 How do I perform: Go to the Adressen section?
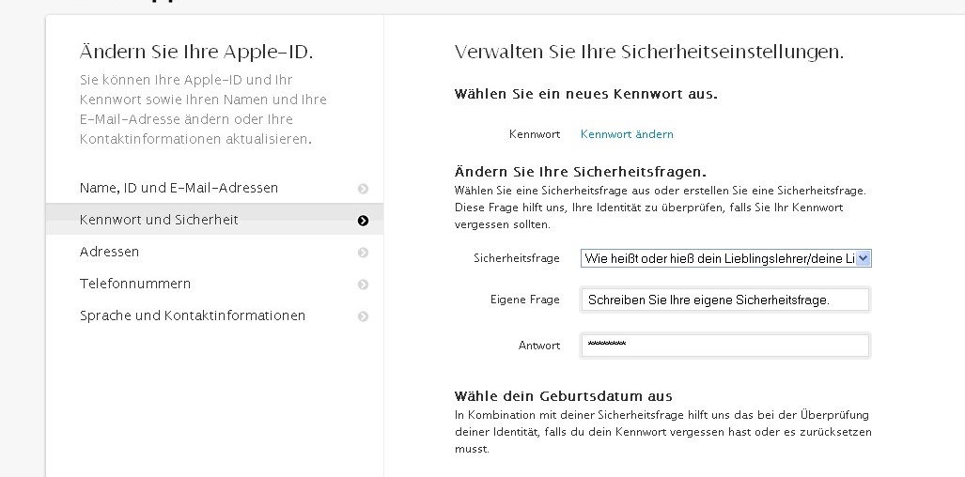coord(109,252)
